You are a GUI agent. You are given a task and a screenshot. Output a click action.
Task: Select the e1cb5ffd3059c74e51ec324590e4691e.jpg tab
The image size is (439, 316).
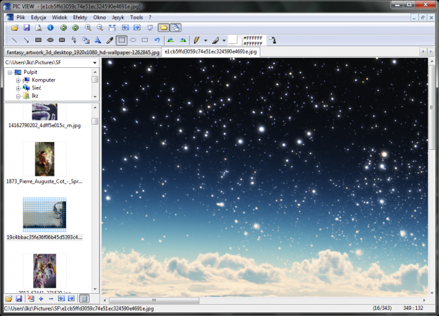pyautogui.click(x=211, y=52)
